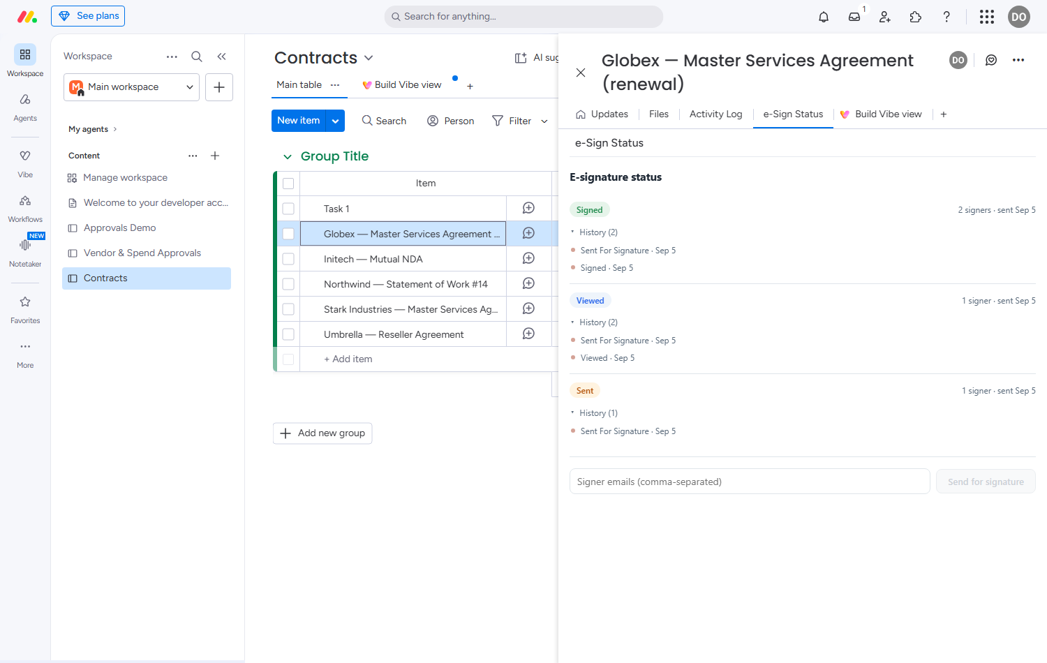Switch to the Updates tab
Viewport: 1047px width, 663px height.
pos(602,114)
